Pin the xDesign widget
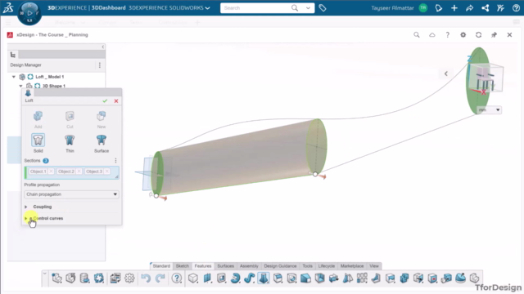 [494, 34]
